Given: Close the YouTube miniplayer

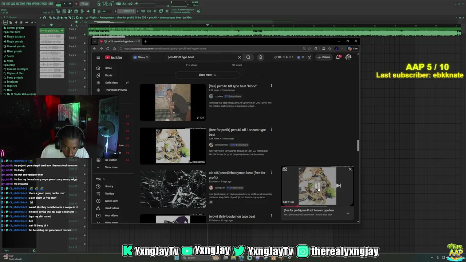Looking at the screenshot, I should tap(350, 169).
